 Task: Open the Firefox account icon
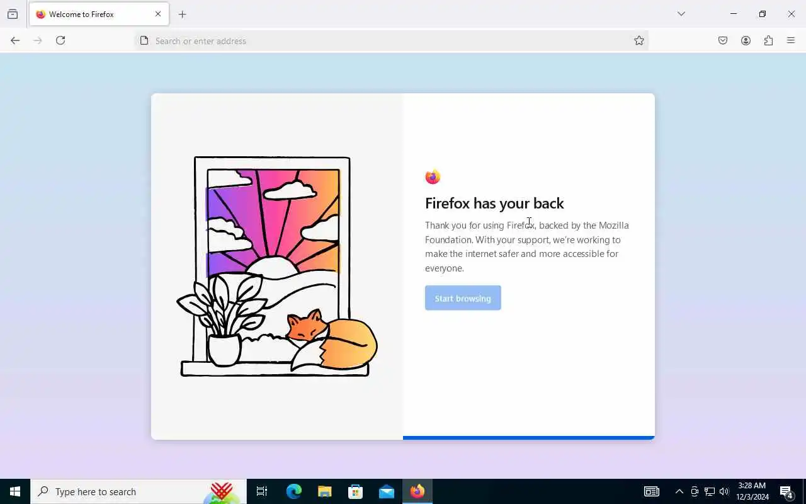pyautogui.click(x=746, y=40)
